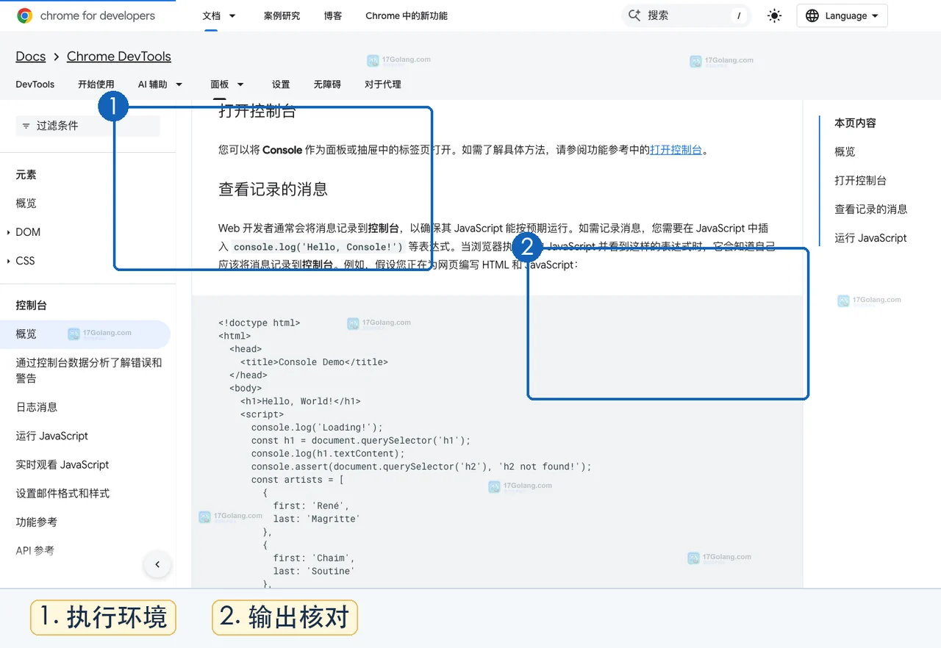Image resolution: width=941 pixels, height=648 pixels.
Task: Click the console.log('Hello, Console!') inline code
Action: pyautogui.click(x=318, y=247)
